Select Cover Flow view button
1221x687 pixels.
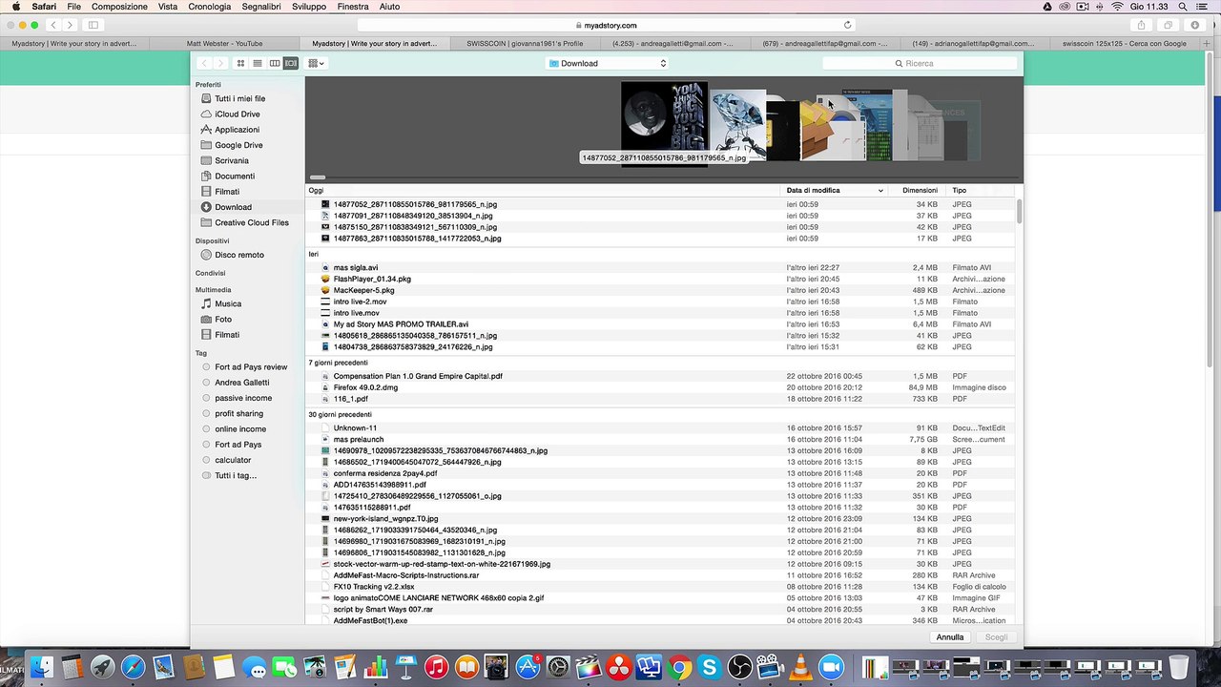[x=291, y=63]
